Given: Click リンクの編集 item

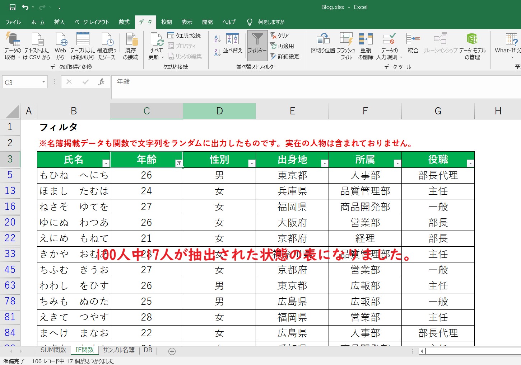Looking at the screenshot, I should 185,56.
